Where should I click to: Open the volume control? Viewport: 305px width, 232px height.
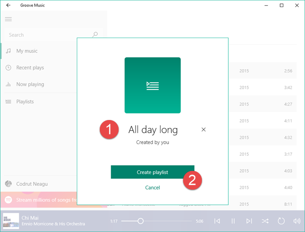(x=297, y=221)
